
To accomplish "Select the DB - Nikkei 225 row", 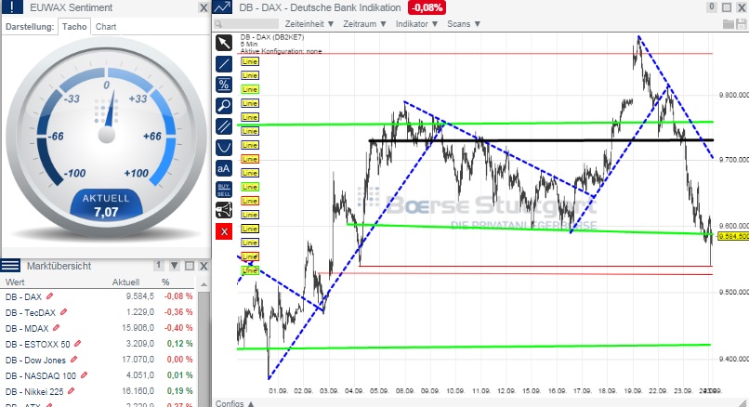I will pos(99,391).
